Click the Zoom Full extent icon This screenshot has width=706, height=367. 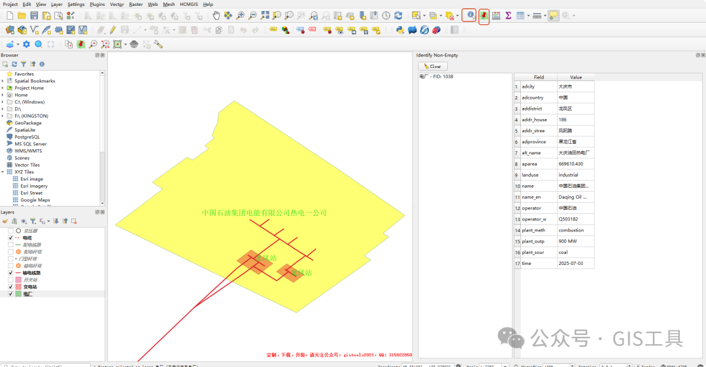click(265, 16)
